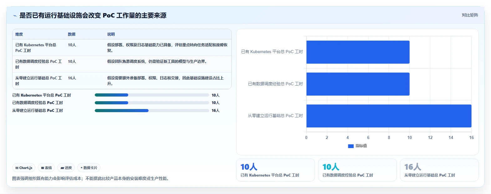Select the 从零建立运行基础总 PoC 工时 table cell

[x=39, y=81]
